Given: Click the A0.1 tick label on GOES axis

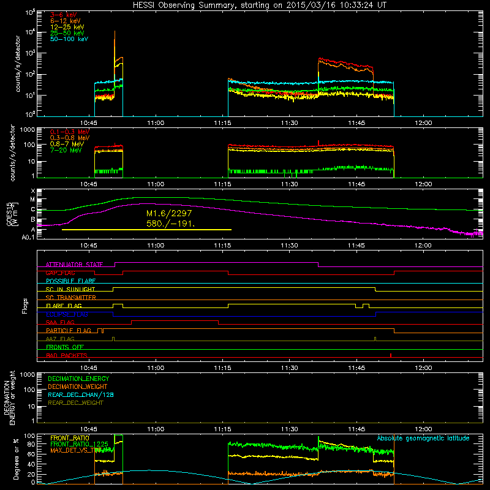Looking at the screenshot, I should click(28, 238).
